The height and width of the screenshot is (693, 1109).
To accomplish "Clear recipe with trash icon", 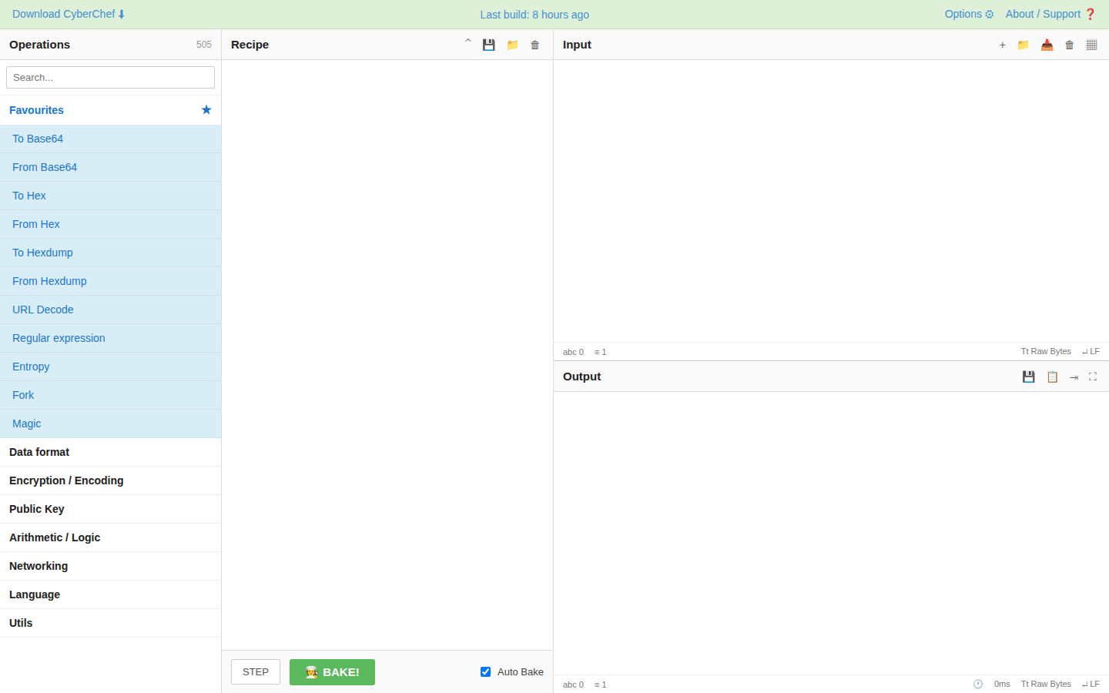I will [535, 45].
